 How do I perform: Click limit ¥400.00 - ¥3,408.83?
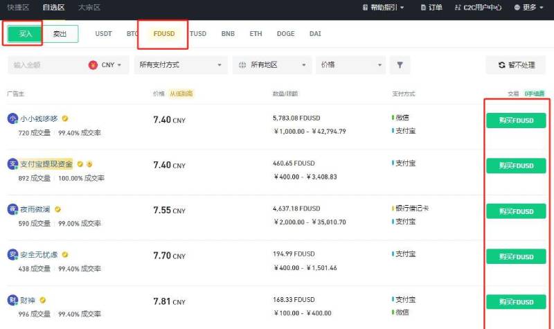(305, 177)
